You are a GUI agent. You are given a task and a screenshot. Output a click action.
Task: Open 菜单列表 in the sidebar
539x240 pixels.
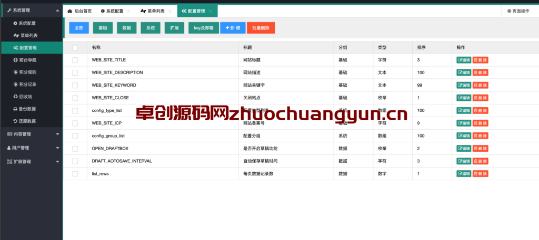32,36
